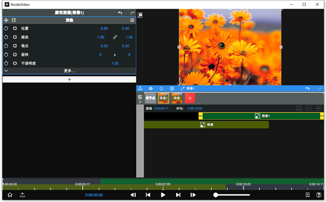
Task: Toggle keyframe stopwatch for 缩放 property
Action: pos(6,37)
